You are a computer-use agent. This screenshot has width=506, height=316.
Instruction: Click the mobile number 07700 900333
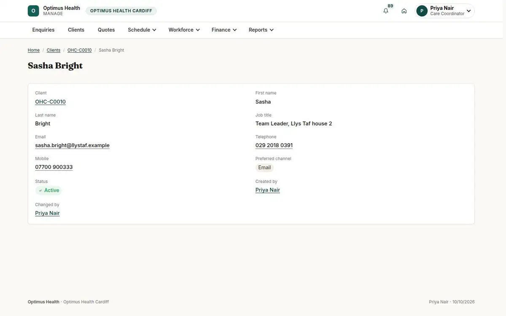tap(54, 167)
